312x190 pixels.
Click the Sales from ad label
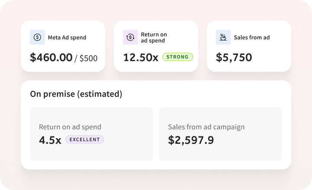tap(252, 38)
